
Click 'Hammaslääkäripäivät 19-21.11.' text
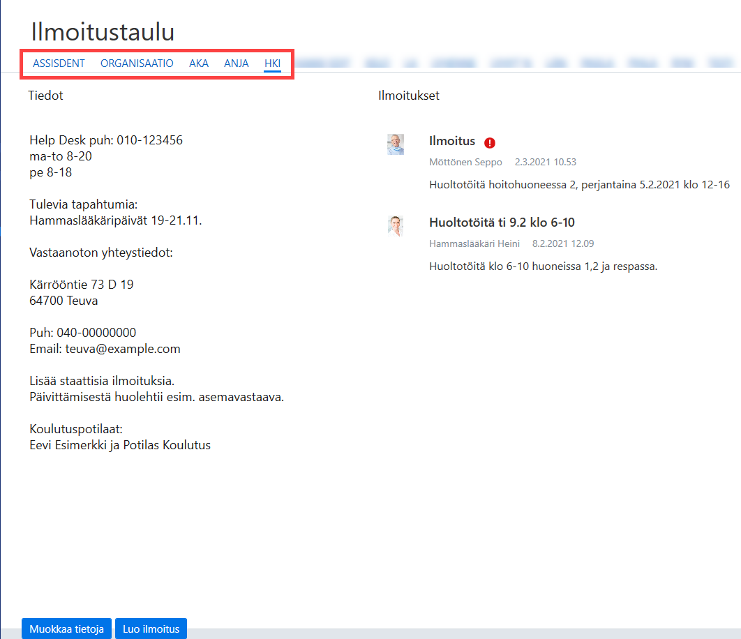(x=115, y=220)
